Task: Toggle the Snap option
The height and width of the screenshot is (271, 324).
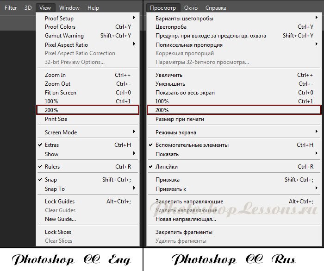Action: (88, 180)
